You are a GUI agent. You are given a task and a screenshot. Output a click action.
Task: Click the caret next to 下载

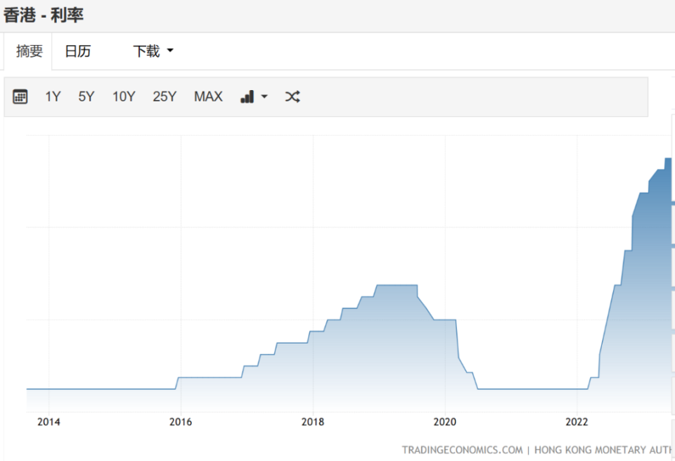click(170, 51)
